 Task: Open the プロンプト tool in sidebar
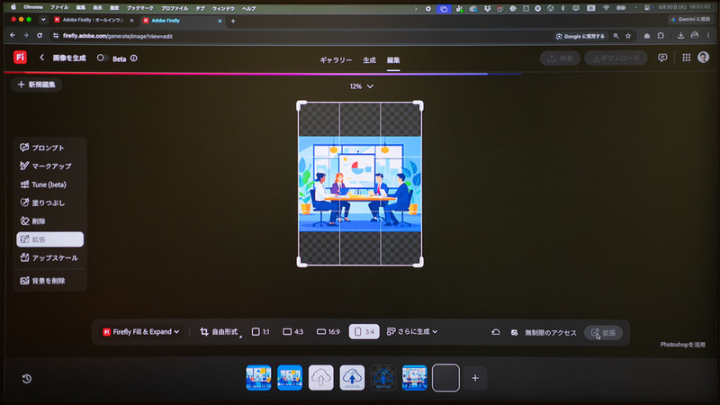click(49, 148)
